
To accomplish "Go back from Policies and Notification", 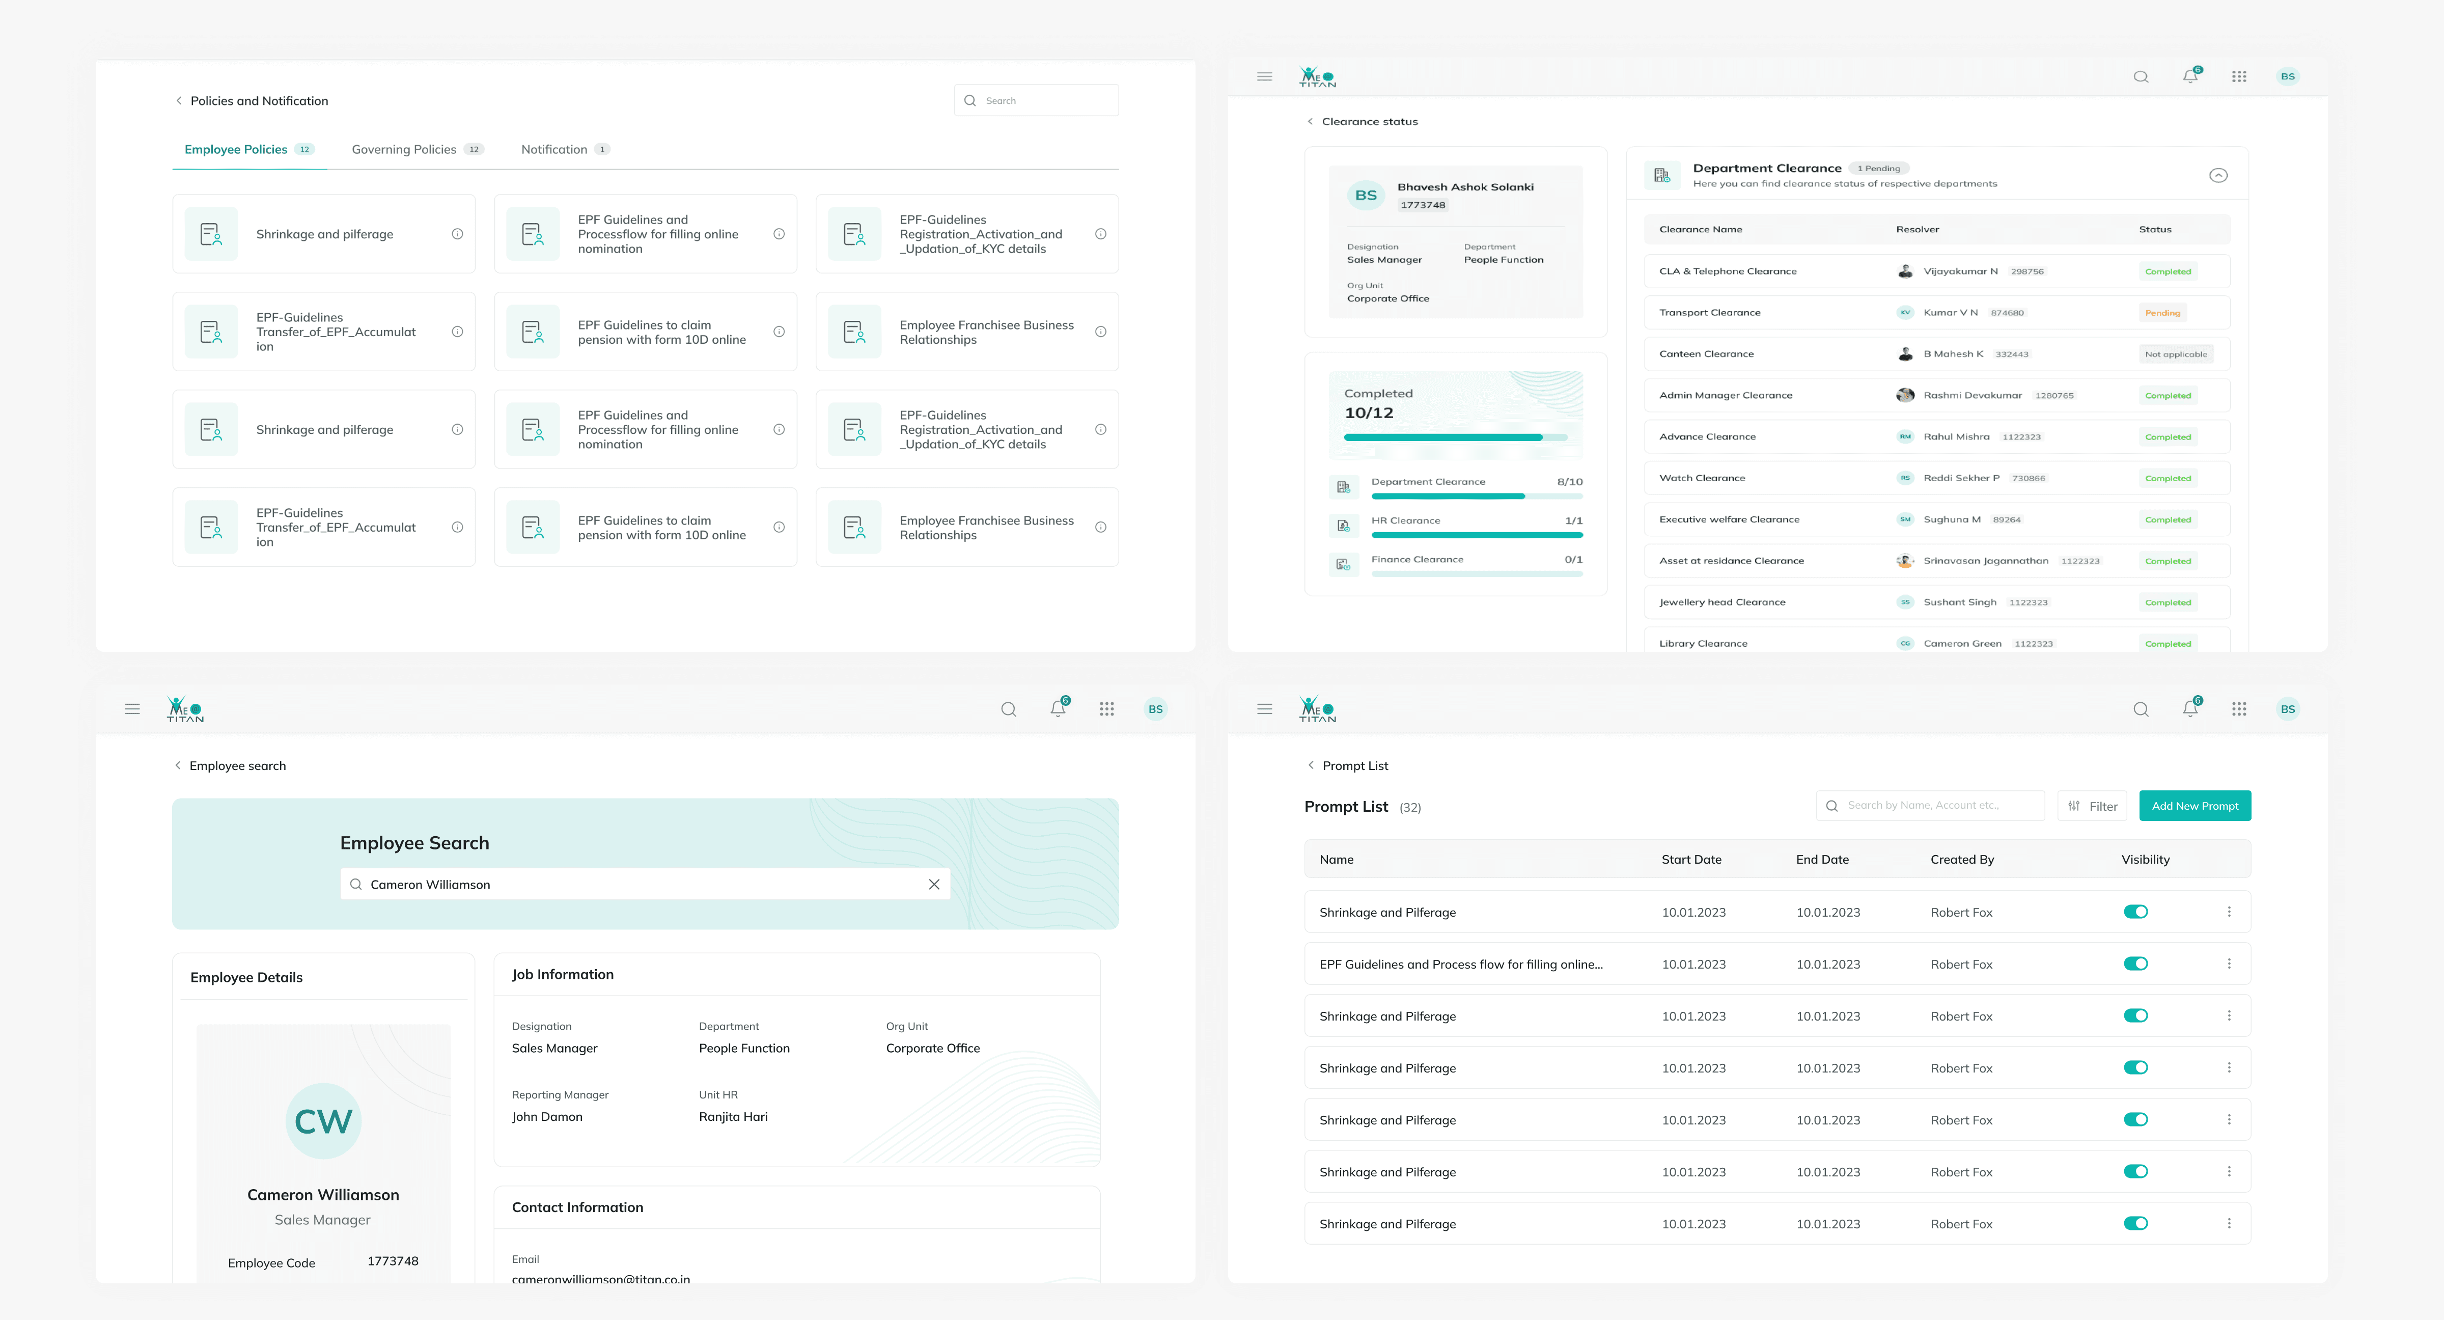I will 178,101.
